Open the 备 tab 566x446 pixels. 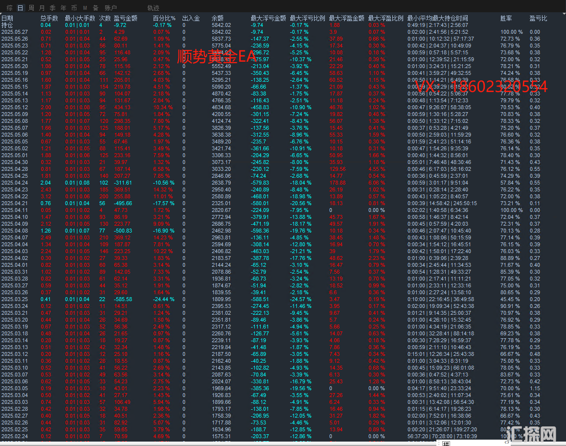pos(95,8)
